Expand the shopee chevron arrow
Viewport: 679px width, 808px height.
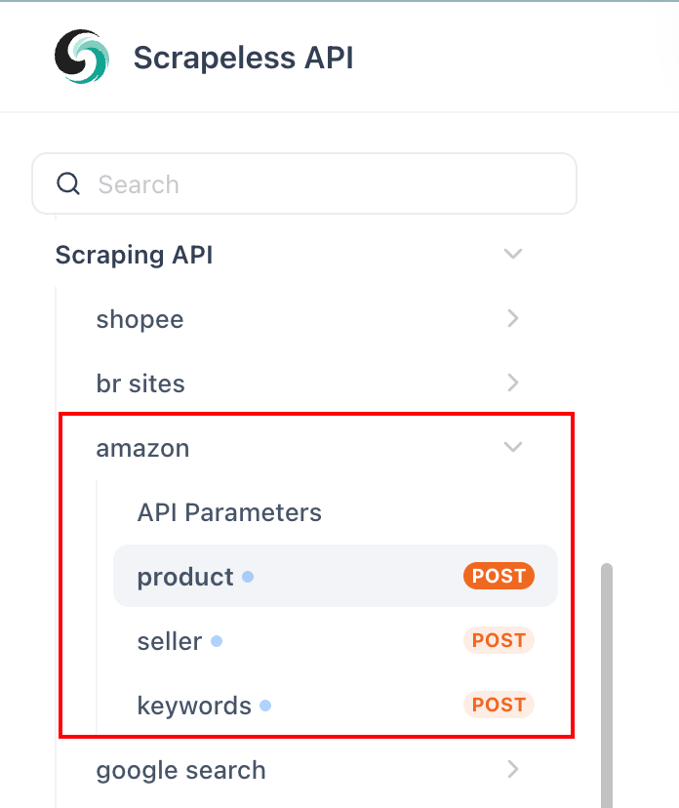[x=513, y=319]
